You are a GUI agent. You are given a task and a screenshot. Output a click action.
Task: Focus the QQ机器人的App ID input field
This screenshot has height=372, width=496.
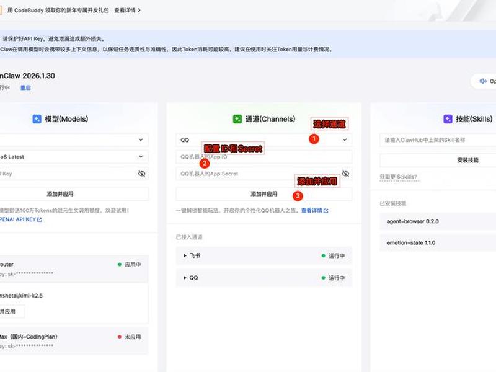pyautogui.click(x=264, y=157)
